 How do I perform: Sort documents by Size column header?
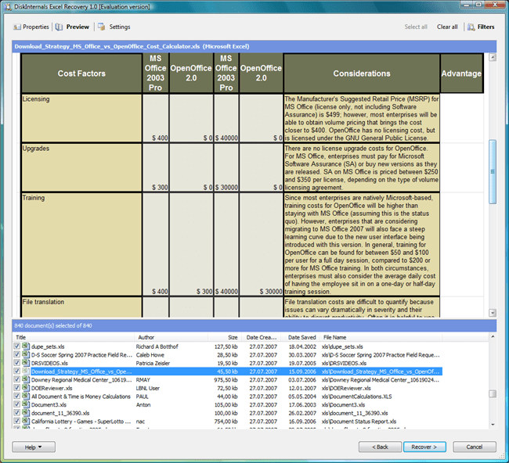coord(232,337)
